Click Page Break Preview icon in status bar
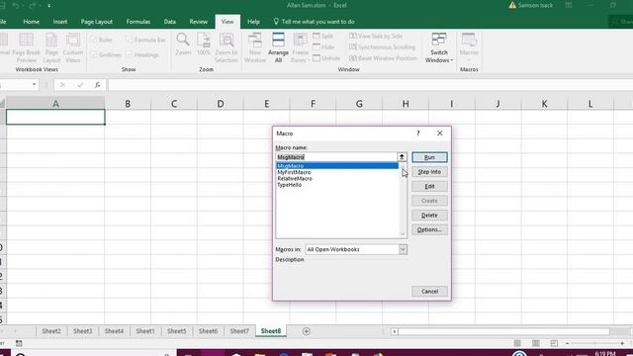 (x=554, y=343)
